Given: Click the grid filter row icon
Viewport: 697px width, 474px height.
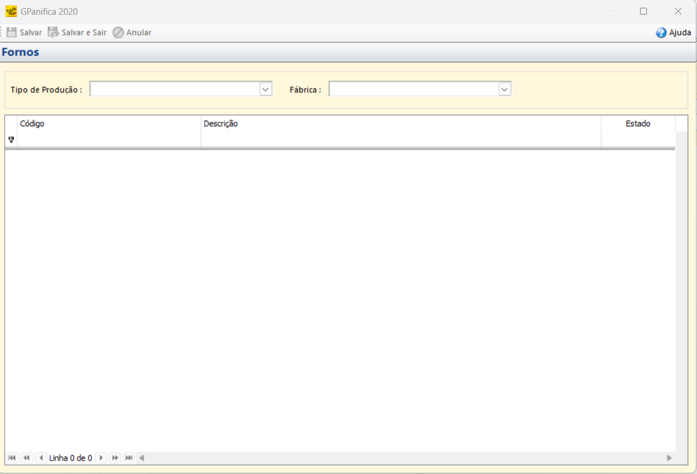Looking at the screenshot, I should tap(11, 139).
